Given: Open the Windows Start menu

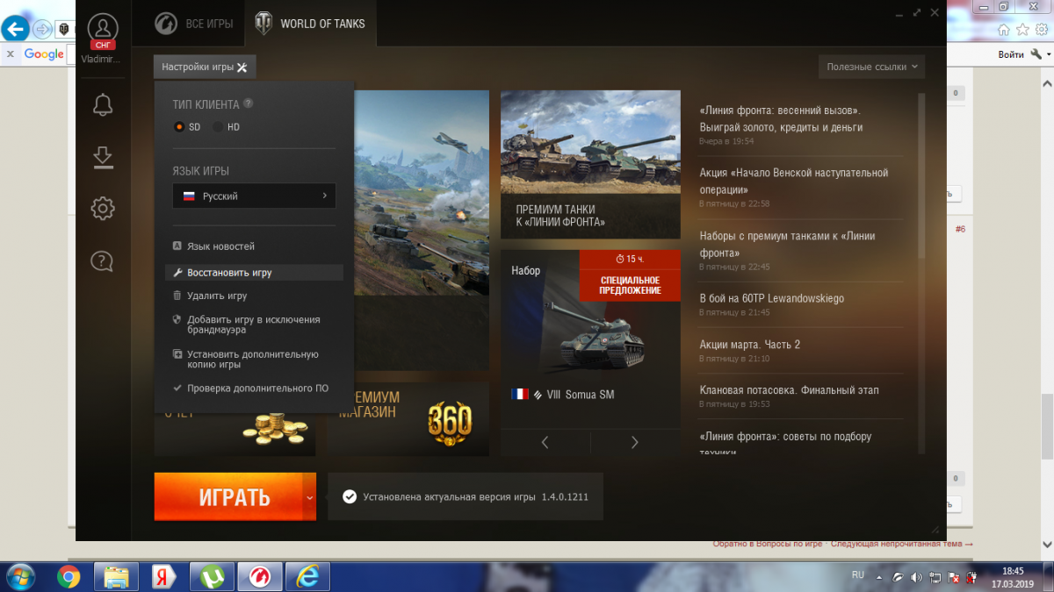Looking at the screenshot, I should (19, 576).
